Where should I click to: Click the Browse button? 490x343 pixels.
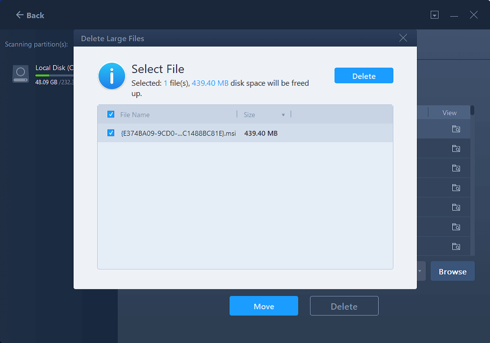452,271
